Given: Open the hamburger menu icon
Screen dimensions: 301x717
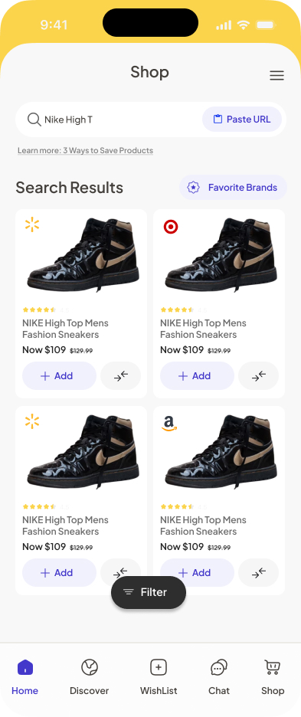Looking at the screenshot, I should [x=276, y=75].
